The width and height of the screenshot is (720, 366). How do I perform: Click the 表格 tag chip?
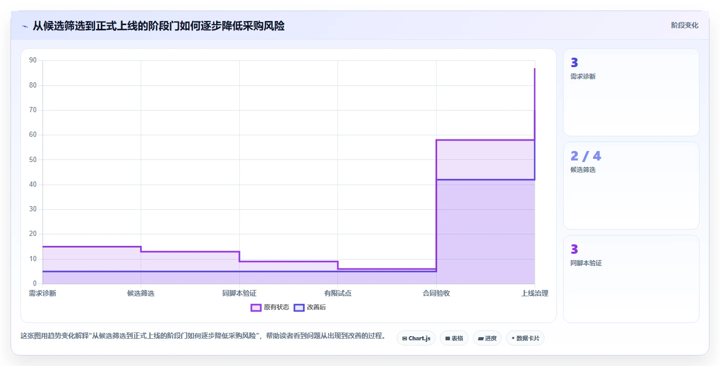tap(454, 338)
